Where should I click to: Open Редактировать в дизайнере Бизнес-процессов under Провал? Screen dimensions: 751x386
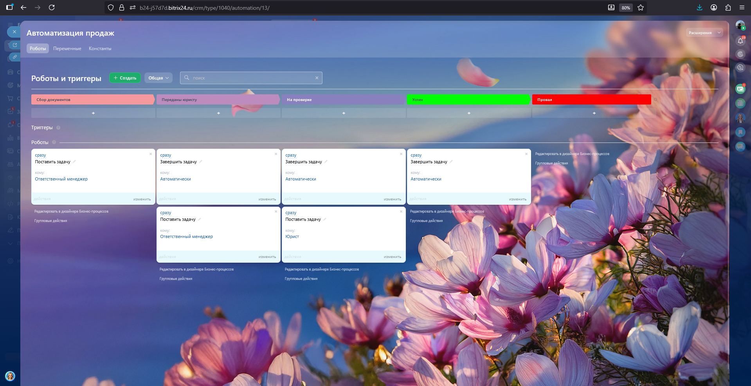coord(572,154)
